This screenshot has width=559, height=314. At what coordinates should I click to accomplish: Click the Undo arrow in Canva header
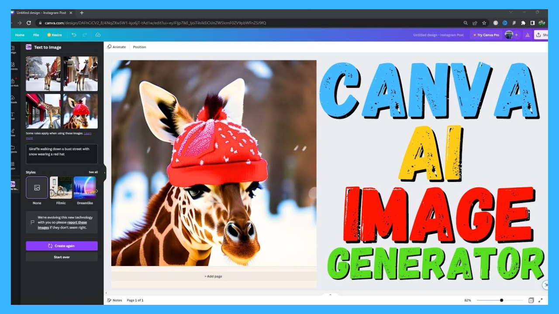pyautogui.click(x=74, y=35)
